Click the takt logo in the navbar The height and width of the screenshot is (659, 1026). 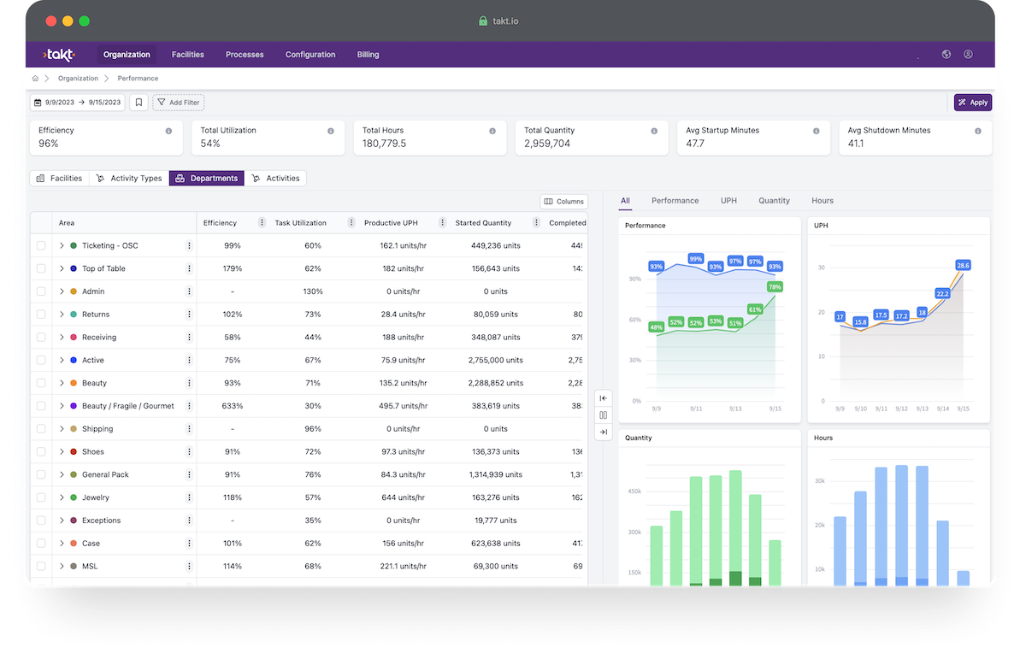pos(58,54)
